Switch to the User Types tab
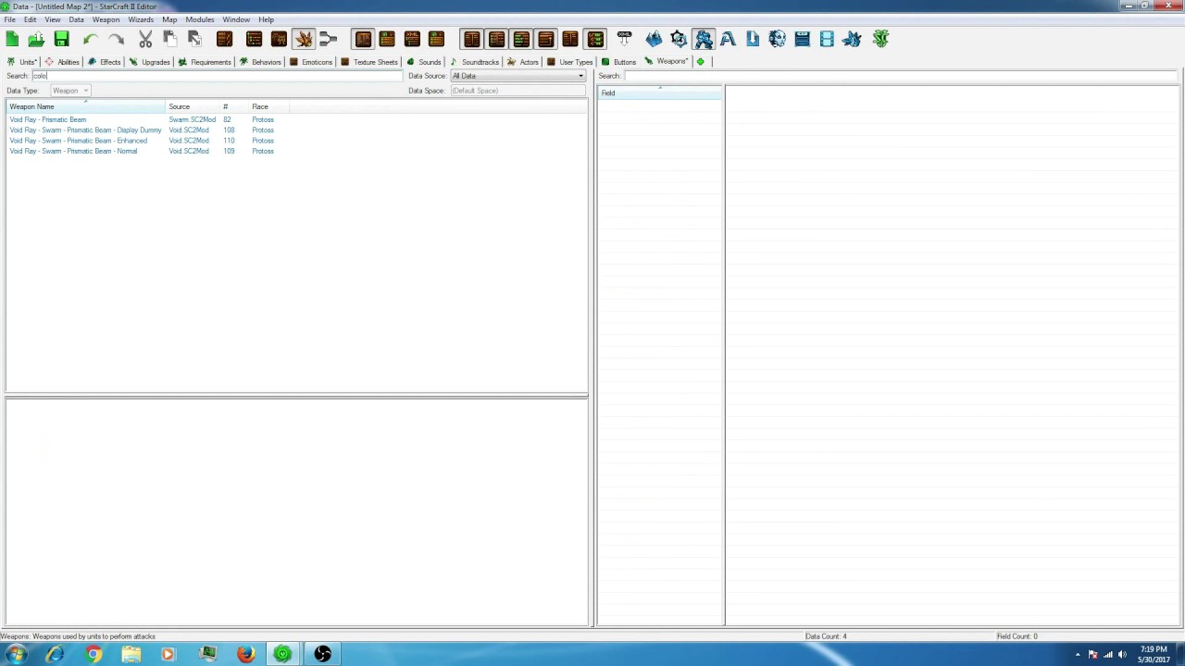The width and height of the screenshot is (1185, 666). [x=570, y=62]
